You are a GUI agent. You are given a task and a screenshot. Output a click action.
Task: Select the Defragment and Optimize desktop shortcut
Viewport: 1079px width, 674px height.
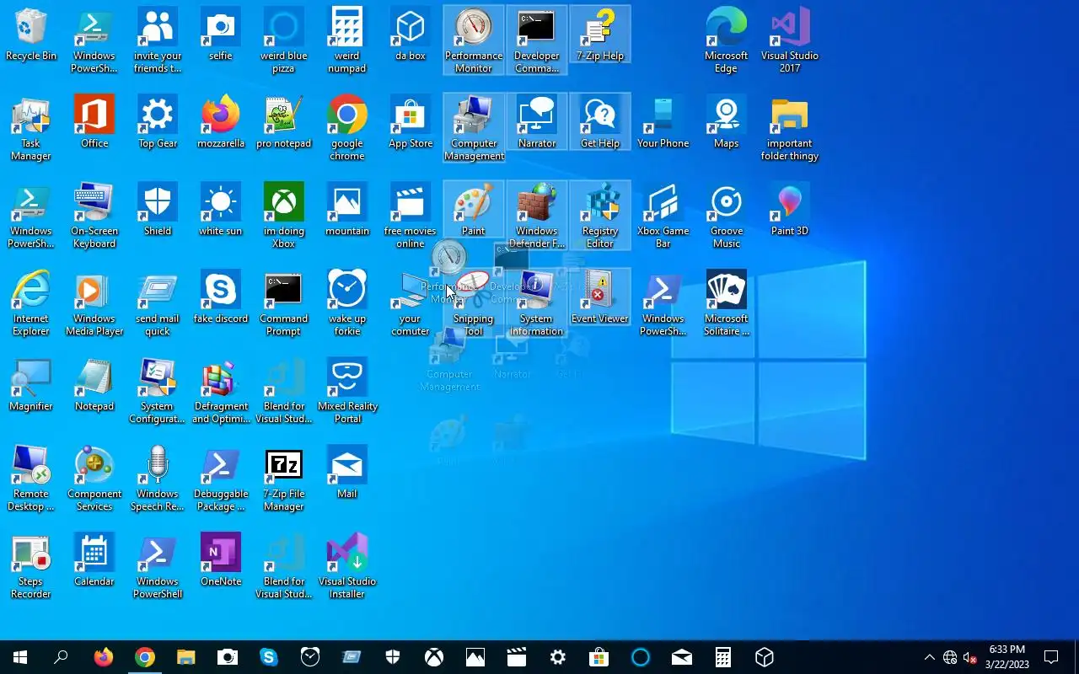221,391
